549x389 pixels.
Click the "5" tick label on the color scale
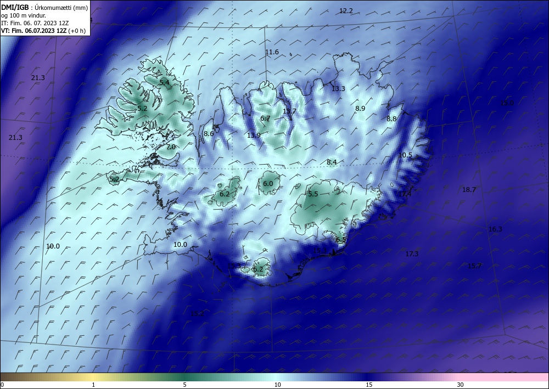click(x=184, y=385)
